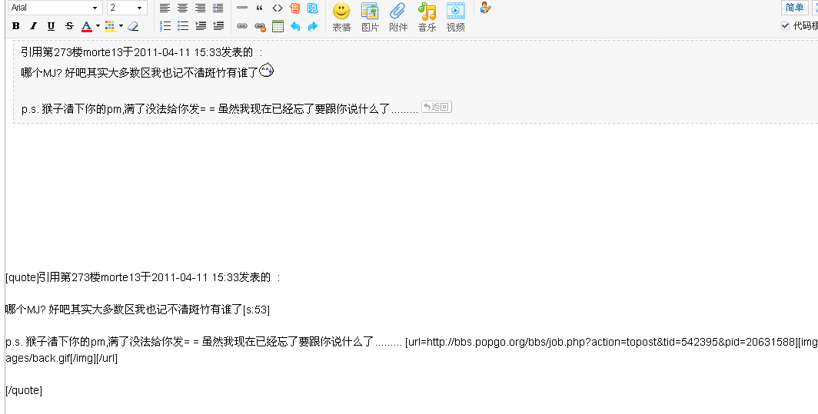The height and width of the screenshot is (414, 818).
Task: Toggle the 代码模式 code mode checkbox
Action: (785, 25)
